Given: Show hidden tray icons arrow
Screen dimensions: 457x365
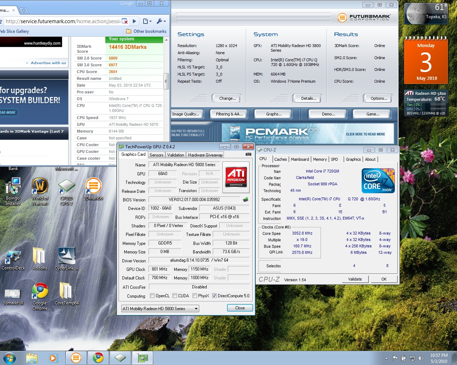Looking at the screenshot, I should coord(386,358).
